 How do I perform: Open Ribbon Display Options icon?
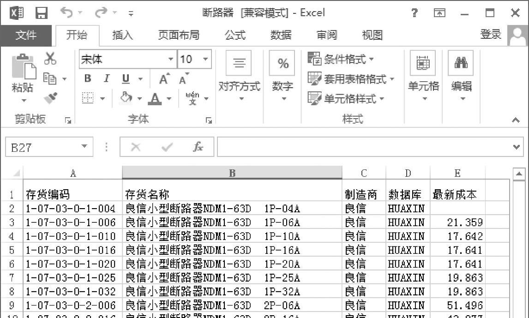pos(439,13)
